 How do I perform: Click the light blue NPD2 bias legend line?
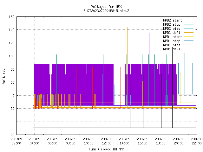pos(189,28)
